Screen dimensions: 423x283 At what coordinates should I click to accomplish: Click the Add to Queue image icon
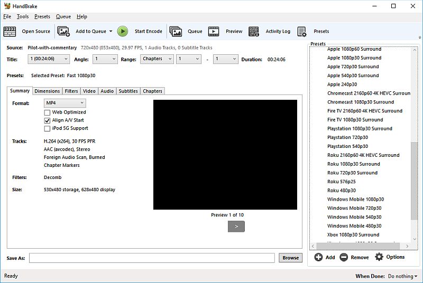click(x=63, y=32)
